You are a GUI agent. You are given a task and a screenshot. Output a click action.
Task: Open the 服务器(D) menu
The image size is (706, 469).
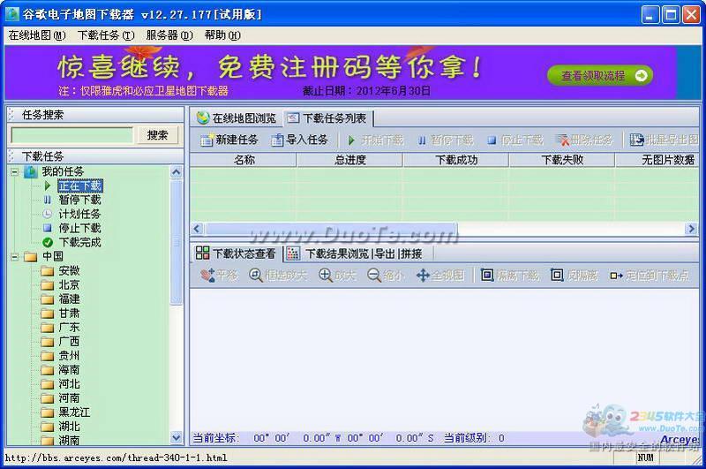tap(169, 35)
